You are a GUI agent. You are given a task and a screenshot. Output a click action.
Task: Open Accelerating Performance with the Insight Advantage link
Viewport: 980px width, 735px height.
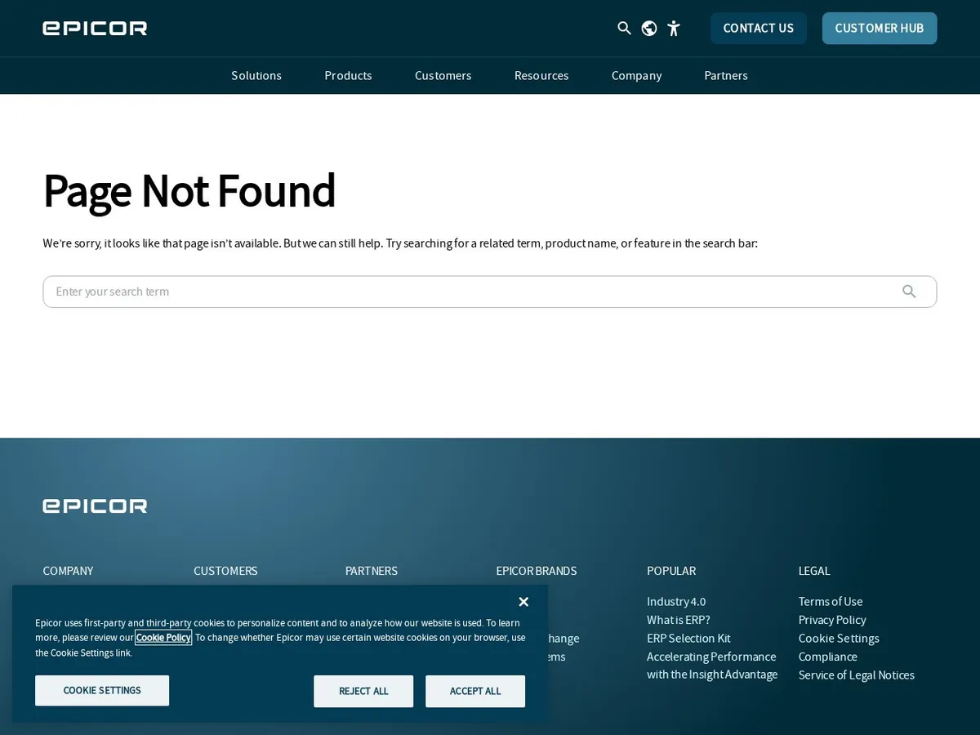712,666
